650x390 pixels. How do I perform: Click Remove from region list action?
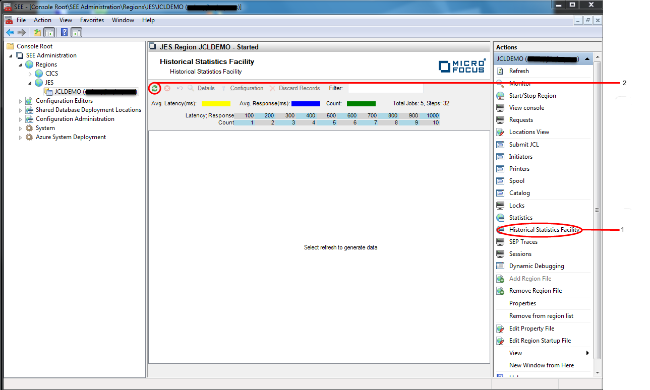[x=541, y=316]
